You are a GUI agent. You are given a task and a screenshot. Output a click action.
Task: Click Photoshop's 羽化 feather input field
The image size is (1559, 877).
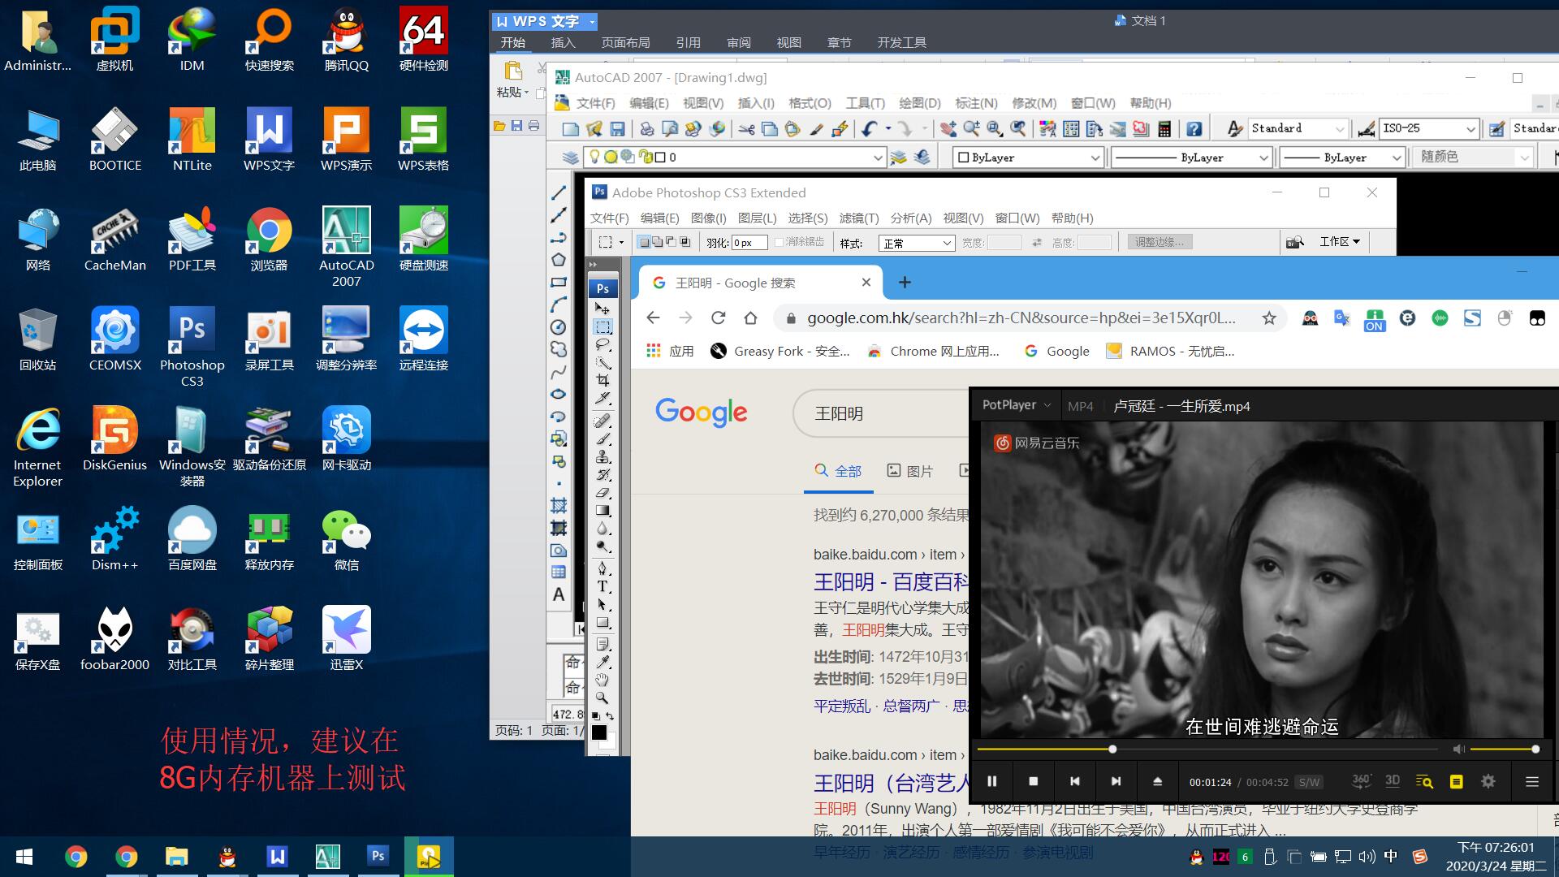point(749,243)
